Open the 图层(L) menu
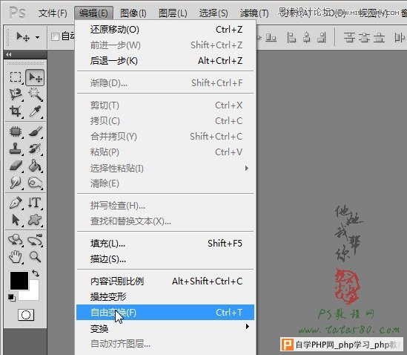Screen dimensions: 407x355 (173, 13)
